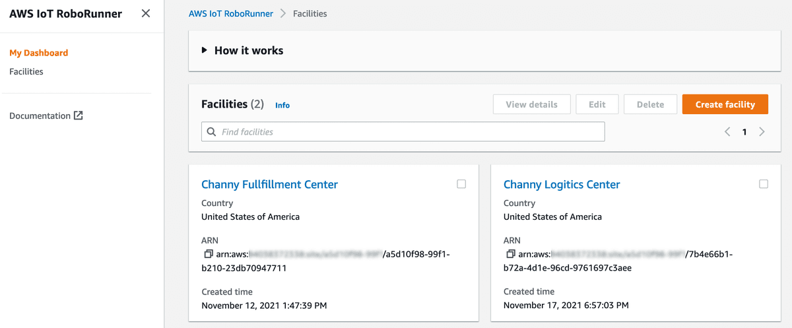The height and width of the screenshot is (328, 792).
Task: Open the Documentation link
Action: click(40, 115)
